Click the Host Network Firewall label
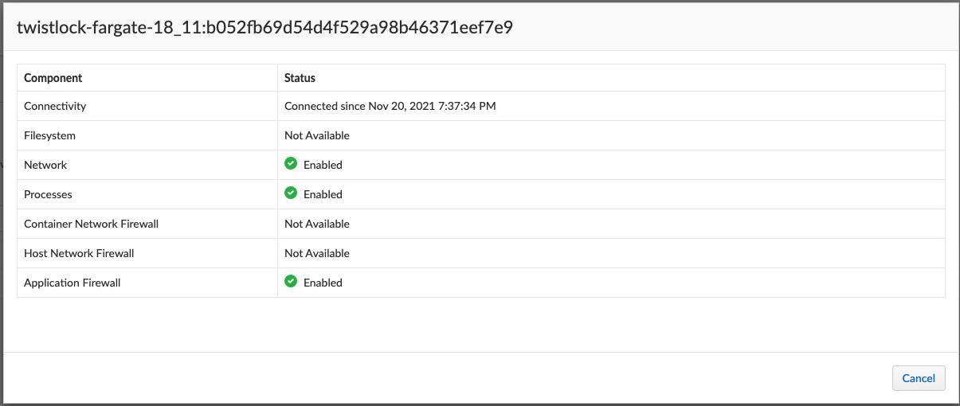Viewport: 960px width, 406px height. 79,253
